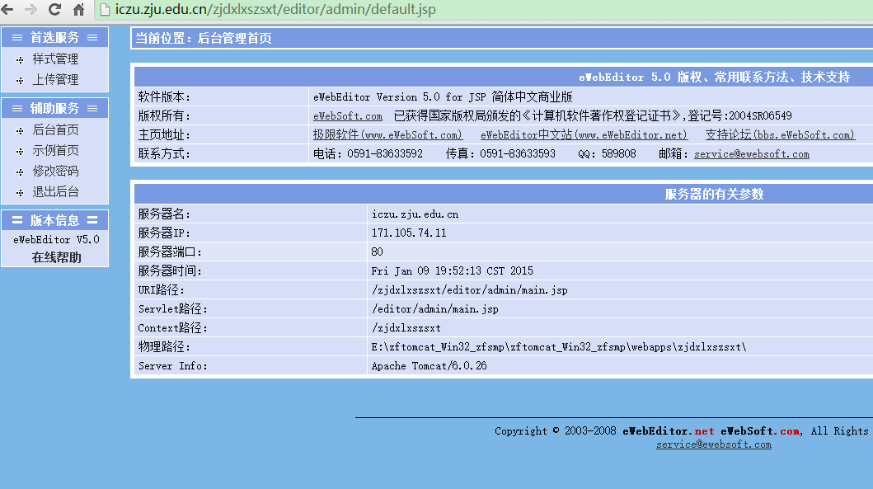Click QQ number 589808

point(618,153)
